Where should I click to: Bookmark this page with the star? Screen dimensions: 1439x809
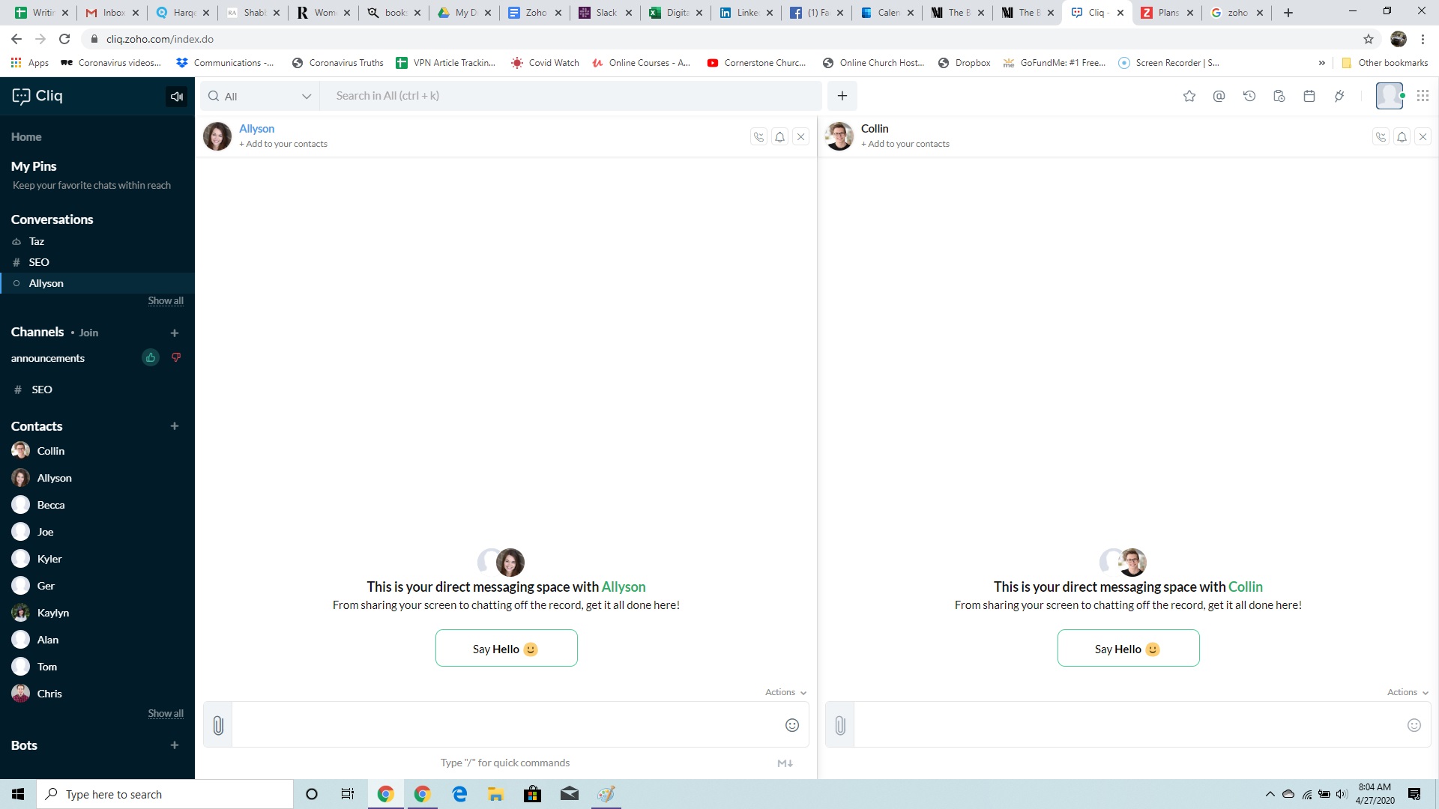[x=1369, y=39]
